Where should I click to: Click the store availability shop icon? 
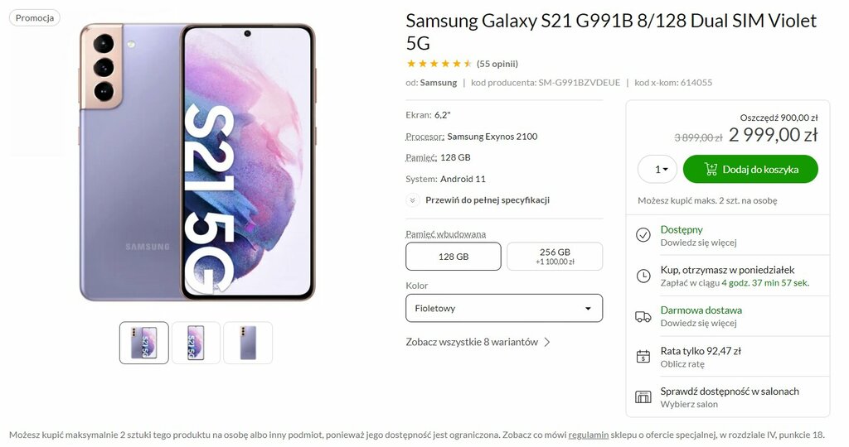[643, 397]
